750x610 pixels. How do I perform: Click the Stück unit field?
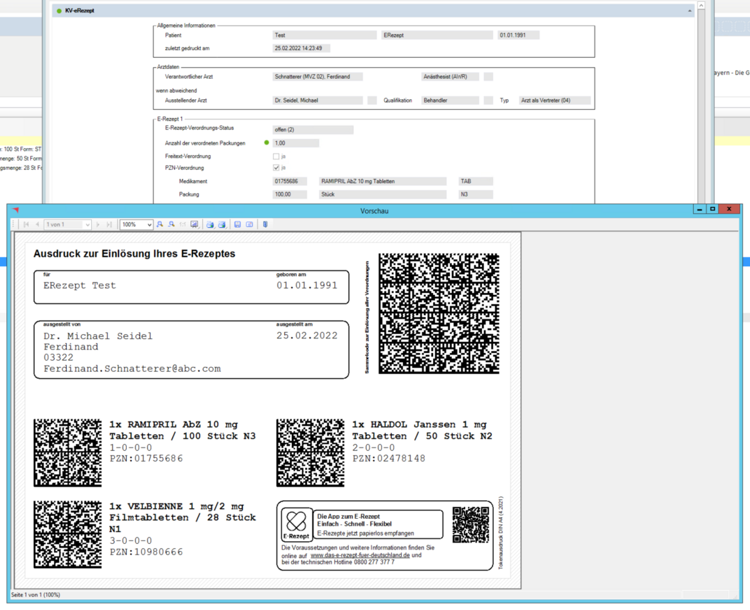coord(382,194)
